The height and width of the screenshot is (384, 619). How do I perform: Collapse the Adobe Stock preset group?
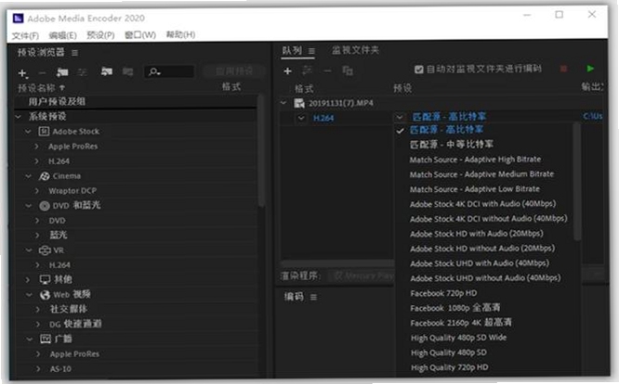pos(28,132)
